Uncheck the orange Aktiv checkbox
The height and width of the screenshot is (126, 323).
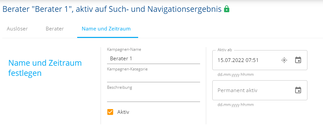tap(110, 112)
